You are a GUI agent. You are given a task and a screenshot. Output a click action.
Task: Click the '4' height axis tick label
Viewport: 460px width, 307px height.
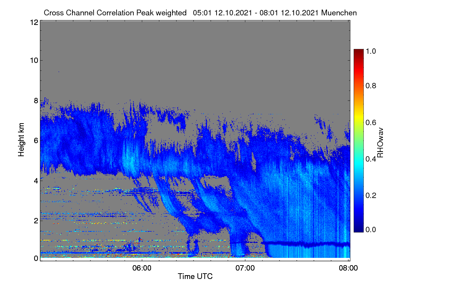36,180
